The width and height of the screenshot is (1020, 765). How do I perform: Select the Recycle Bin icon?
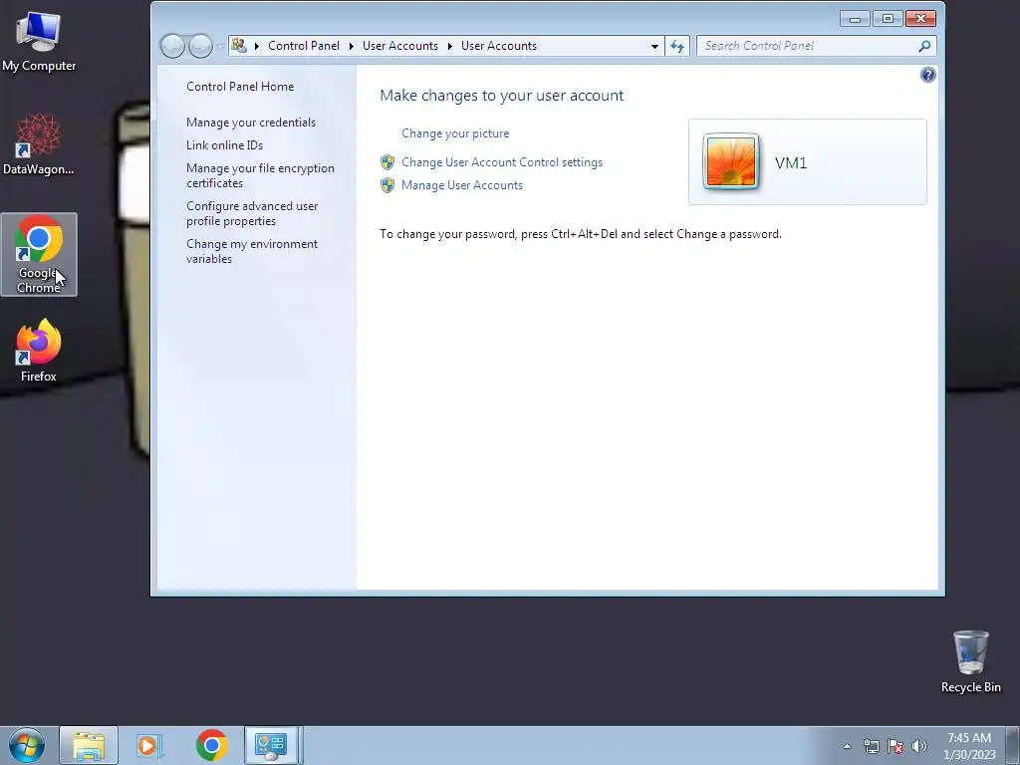tap(970, 661)
